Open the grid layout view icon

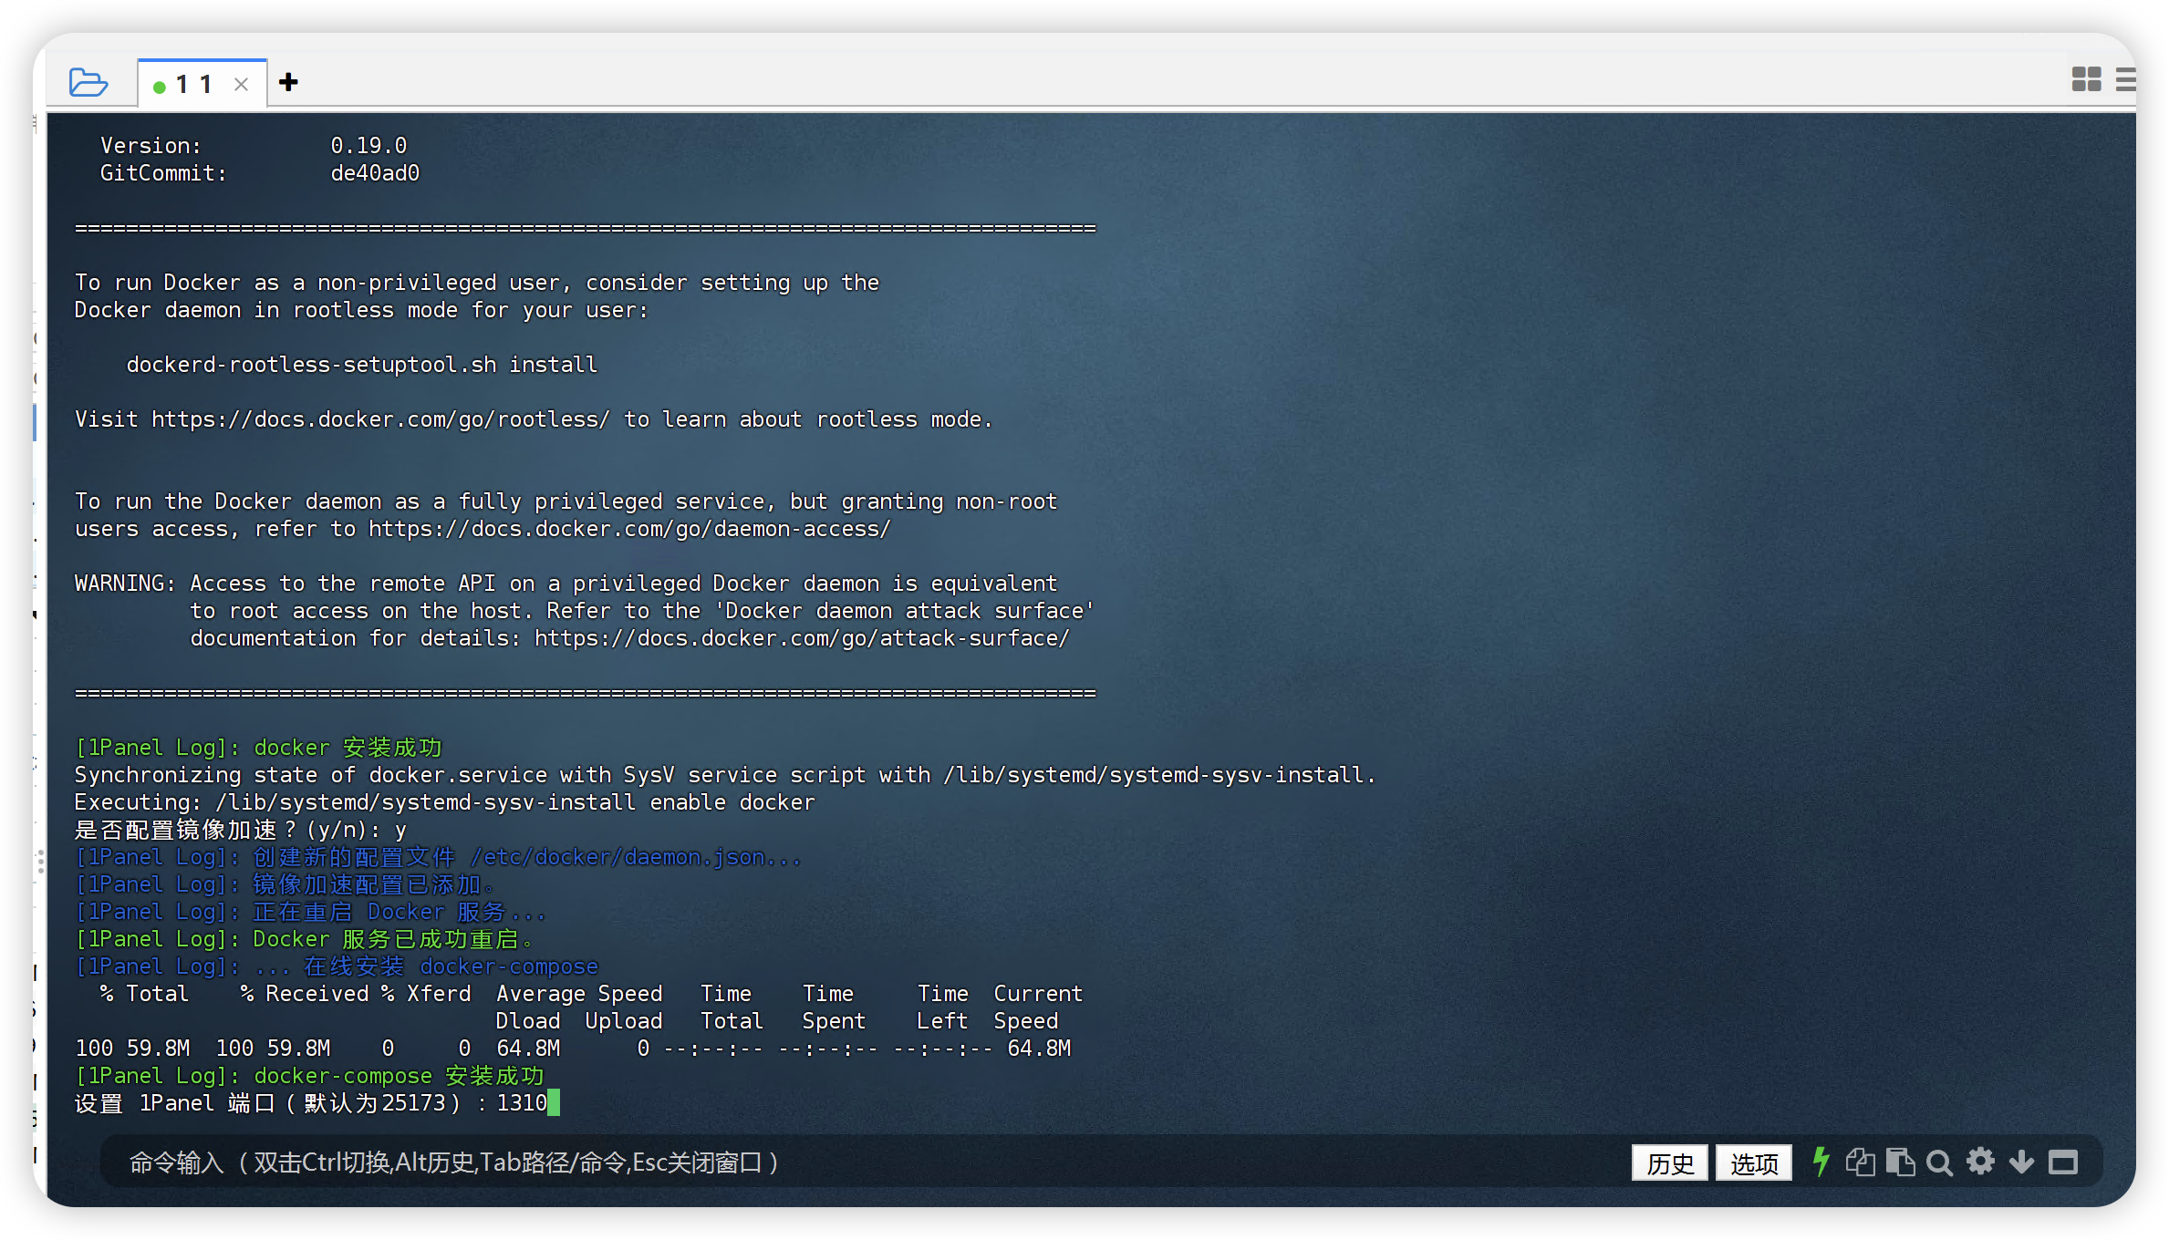[x=2086, y=79]
